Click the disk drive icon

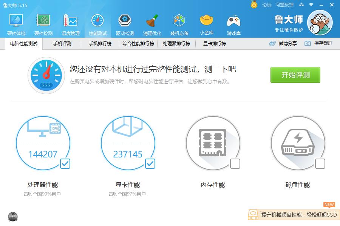coord(298,142)
